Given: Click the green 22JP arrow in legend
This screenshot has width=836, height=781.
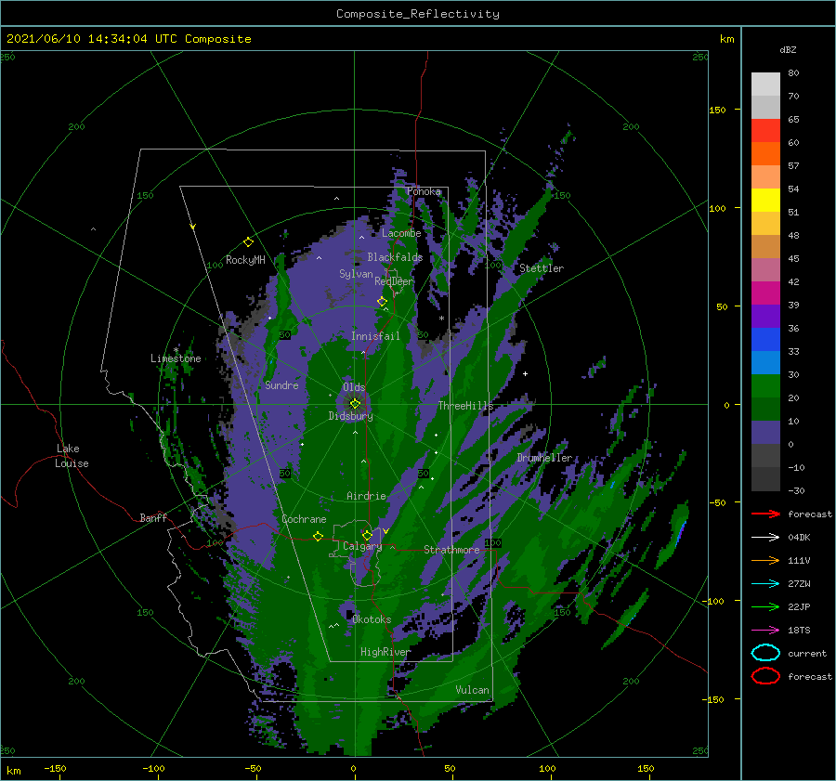Looking at the screenshot, I should point(765,606).
